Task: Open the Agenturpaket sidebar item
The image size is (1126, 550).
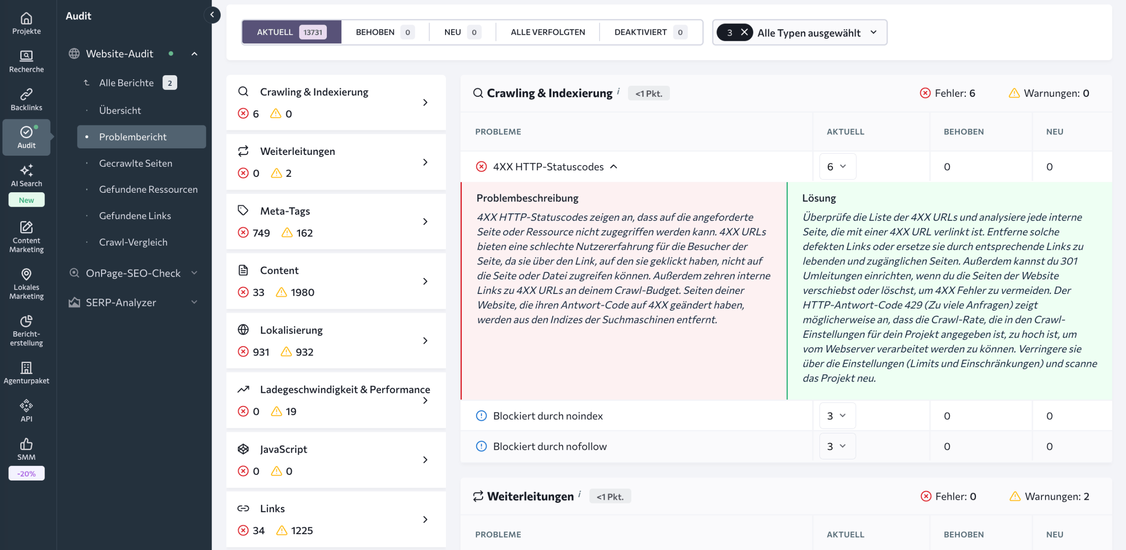Action: click(26, 373)
